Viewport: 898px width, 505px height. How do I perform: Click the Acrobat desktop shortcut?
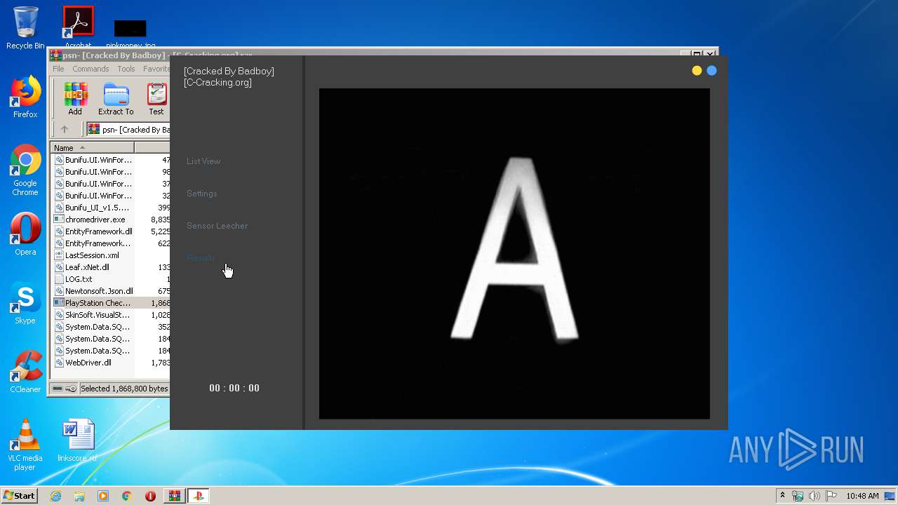point(78,27)
